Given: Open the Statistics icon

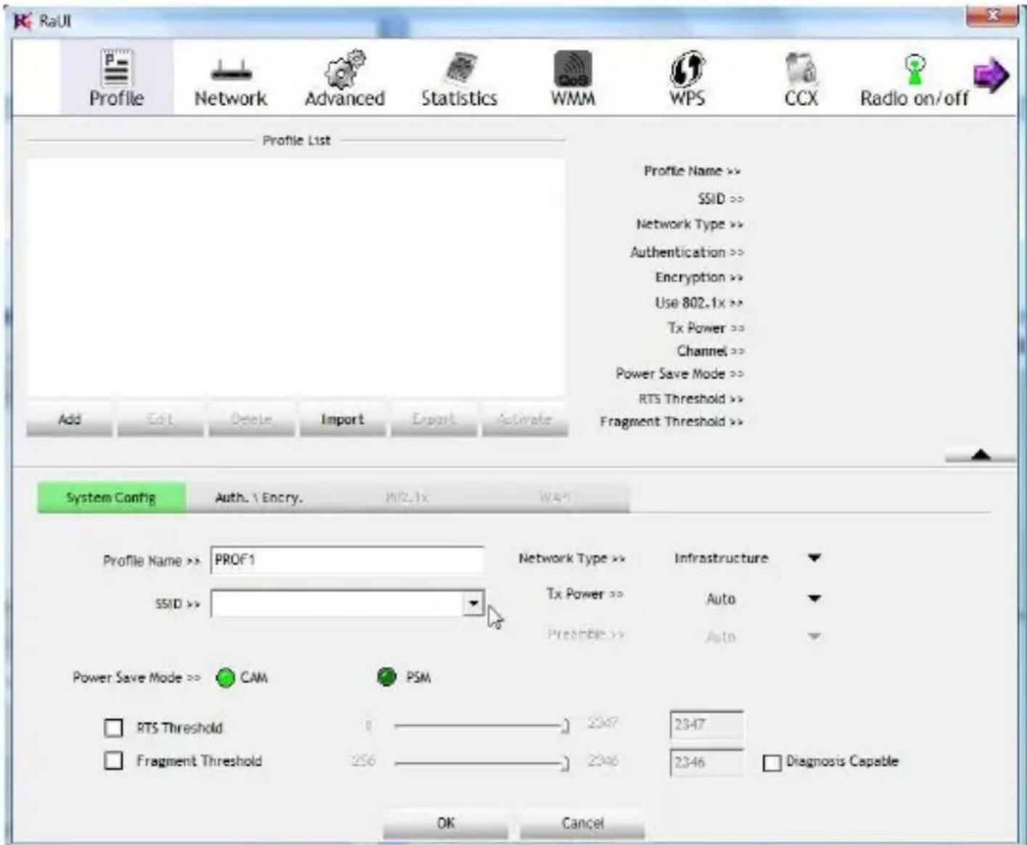Looking at the screenshot, I should pos(459,69).
